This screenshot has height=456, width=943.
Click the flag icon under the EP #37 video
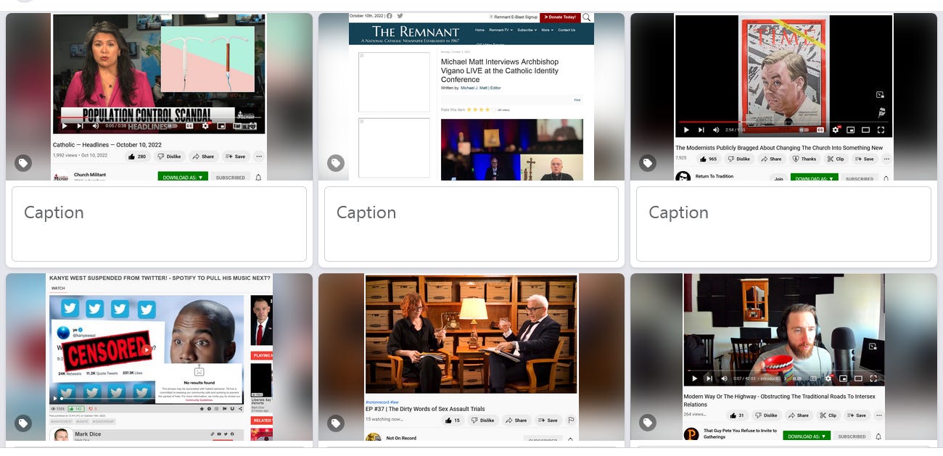click(571, 420)
